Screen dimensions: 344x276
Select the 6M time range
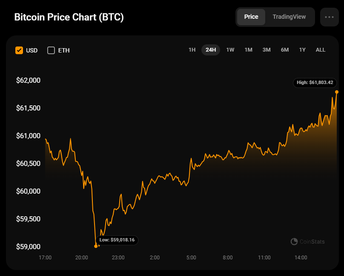coord(285,50)
